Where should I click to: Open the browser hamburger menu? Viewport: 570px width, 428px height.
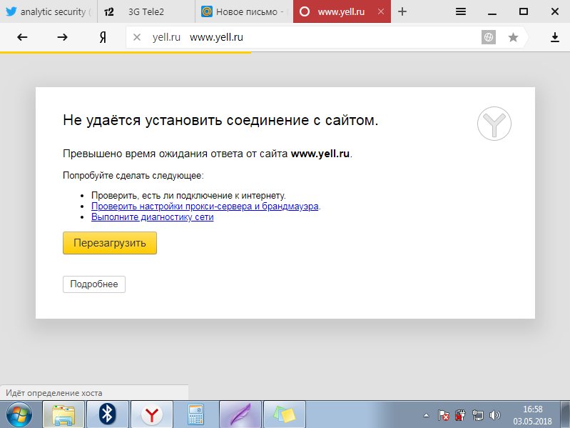[x=461, y=11]
